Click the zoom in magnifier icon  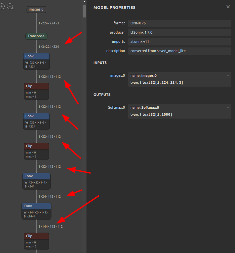click(2, 6)
